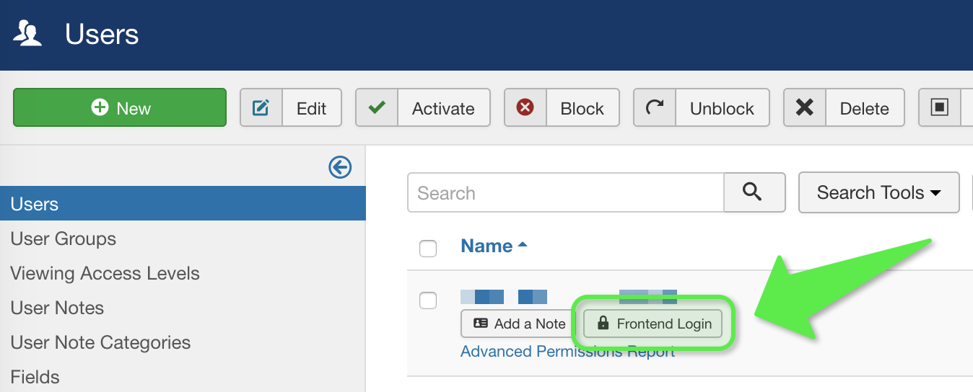The height and width of the screenshot is (392, 973).
Task: Collapse the sidebar with the arrow icon
Action: (340, 167)
